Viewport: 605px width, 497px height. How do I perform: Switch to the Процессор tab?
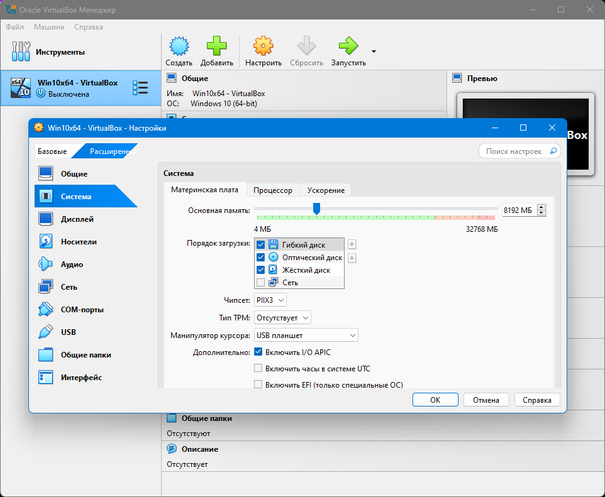(x=273, y=190)
